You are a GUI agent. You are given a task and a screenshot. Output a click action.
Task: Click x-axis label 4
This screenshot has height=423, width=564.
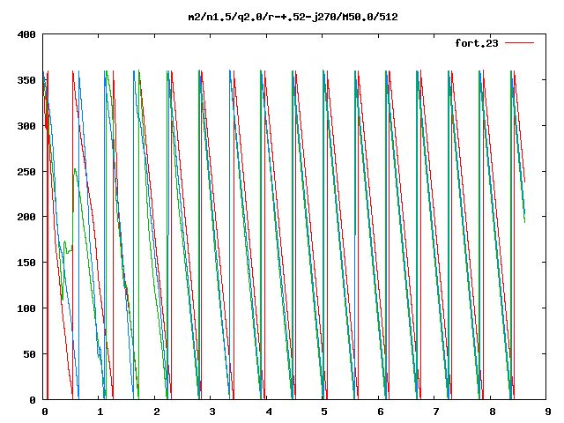268,412
